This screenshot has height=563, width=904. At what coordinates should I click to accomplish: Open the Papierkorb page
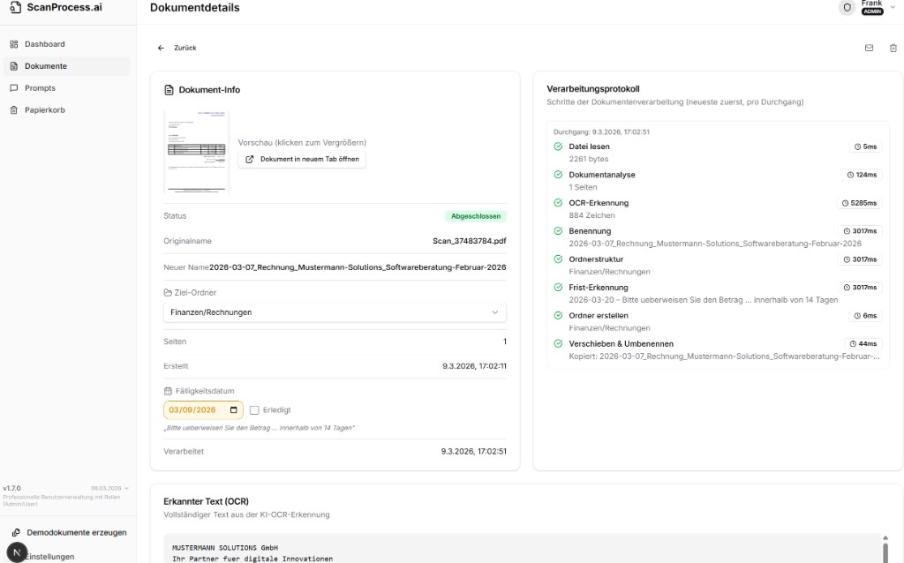pyautogui.click(x=44, y=110)
